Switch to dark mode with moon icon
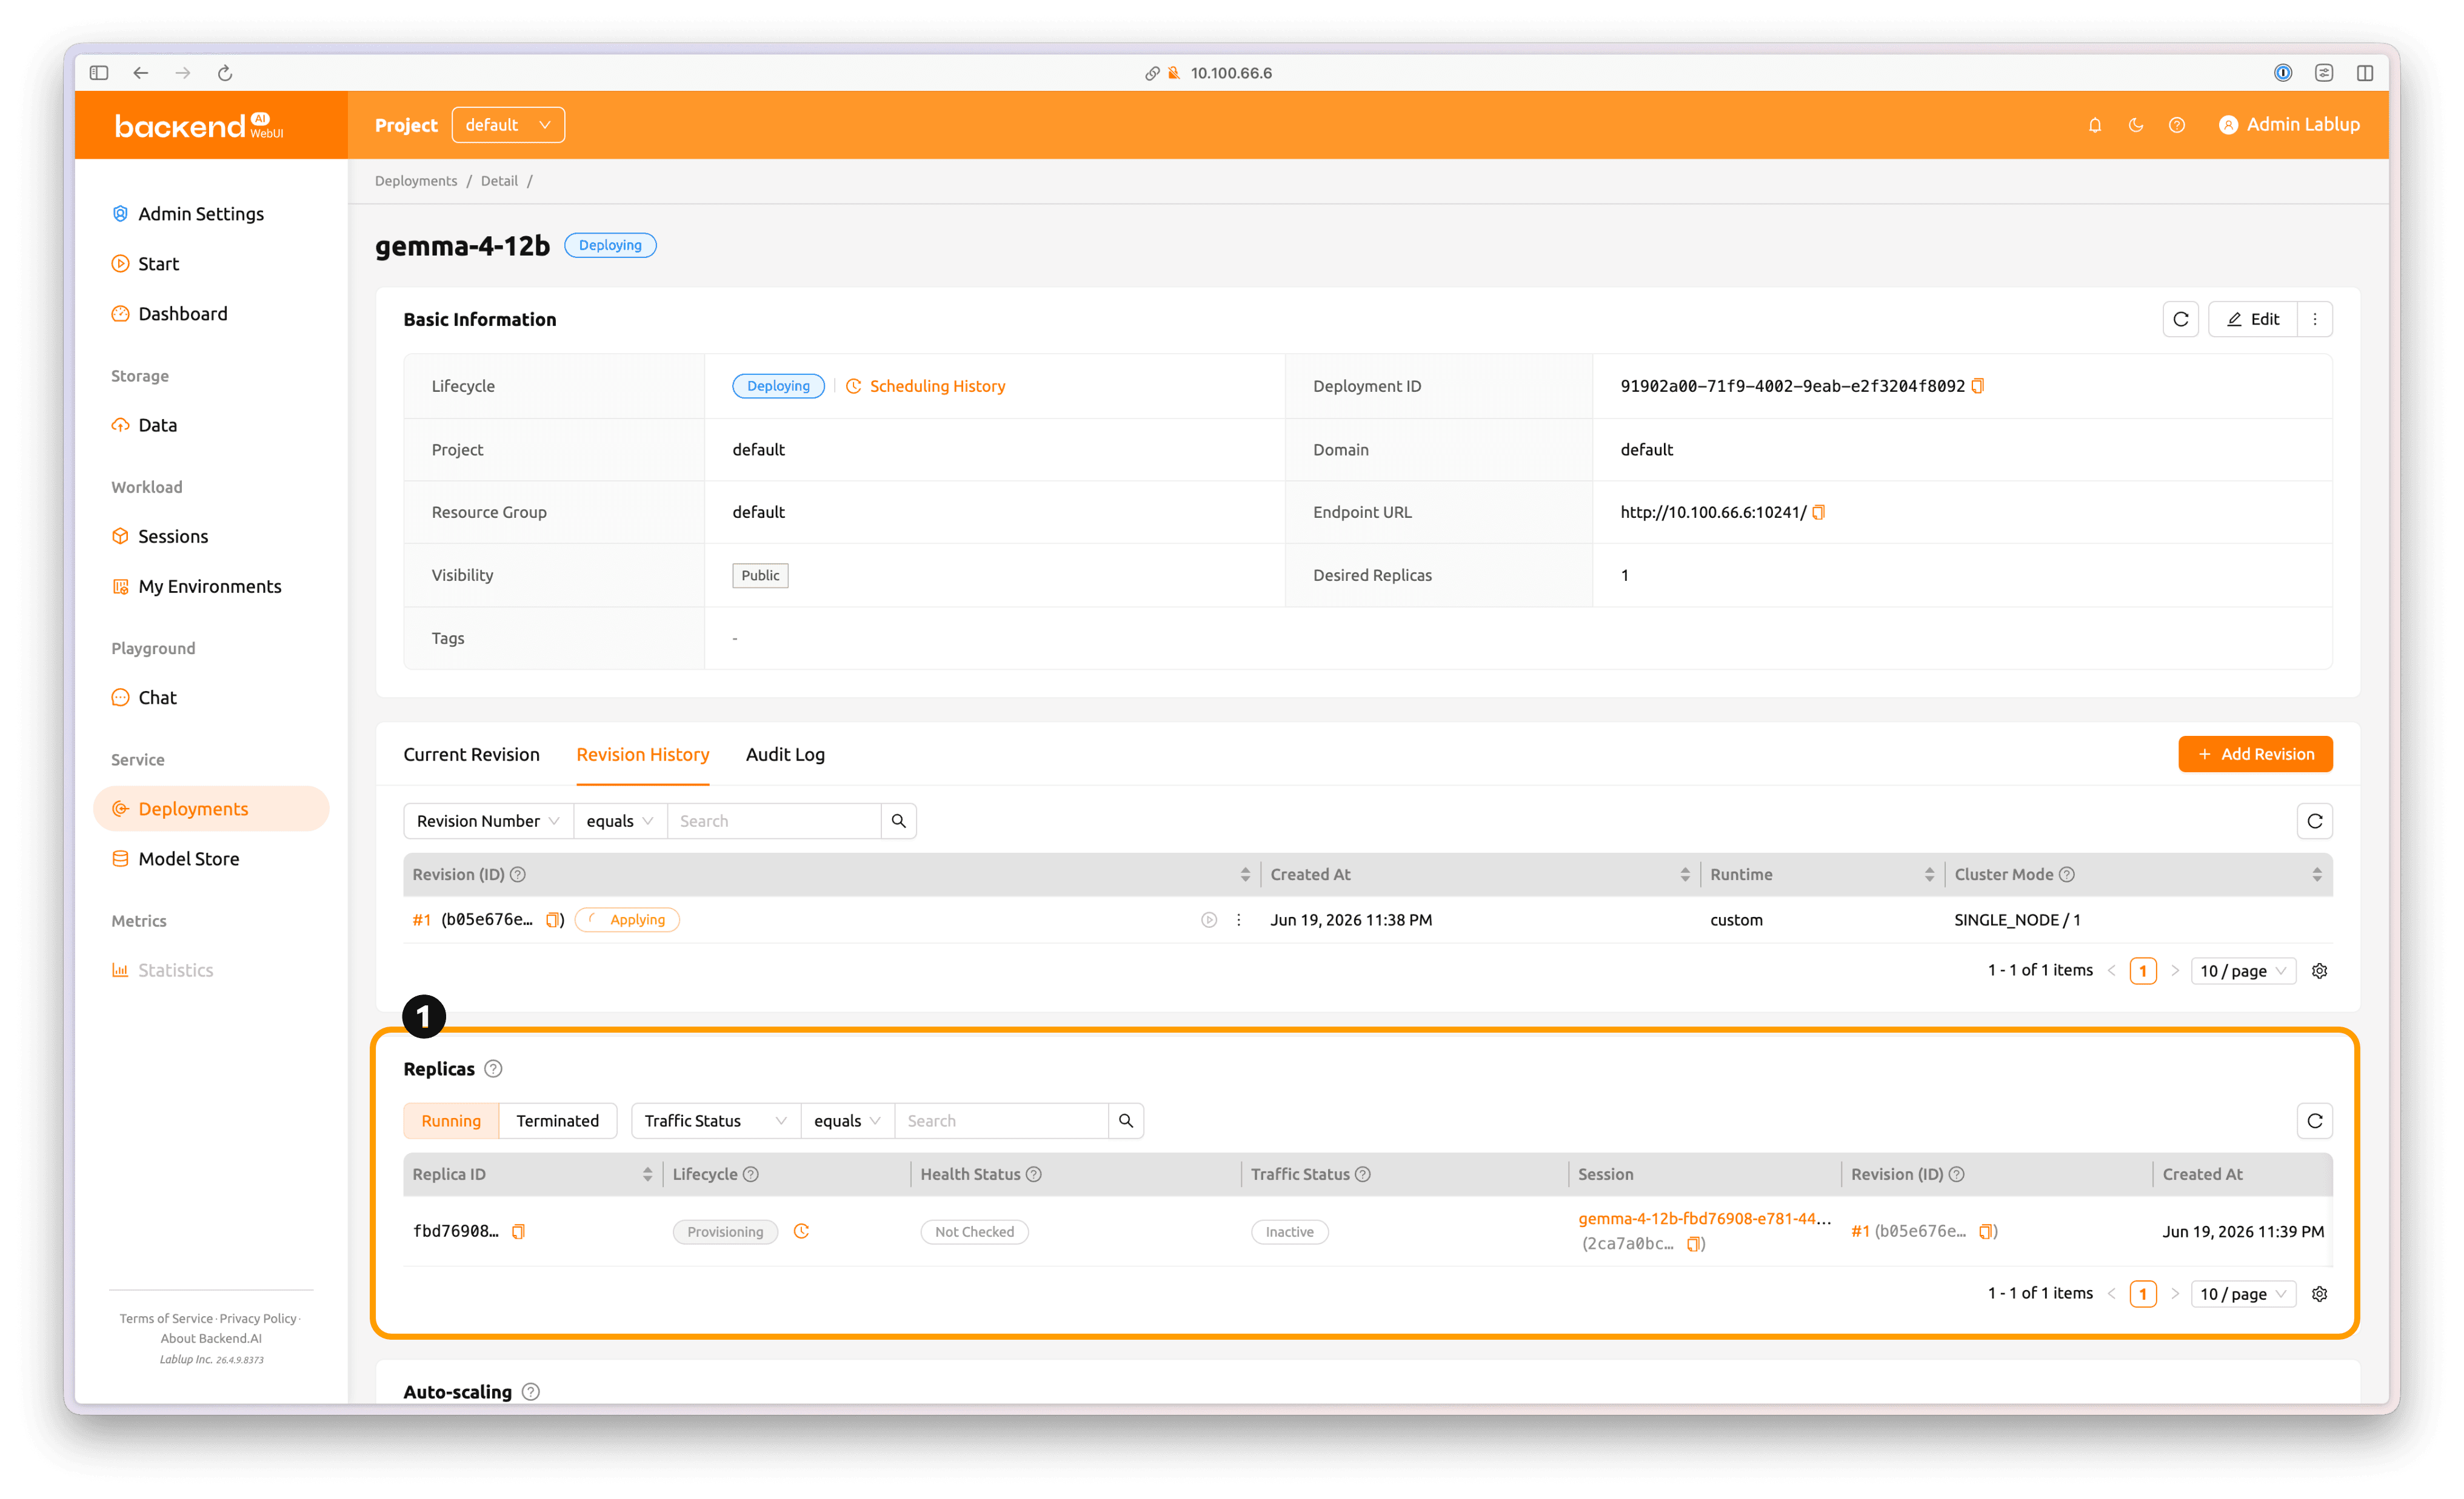The image size is (2464, 1499). pyautogui.click(x=2136, y=125)
